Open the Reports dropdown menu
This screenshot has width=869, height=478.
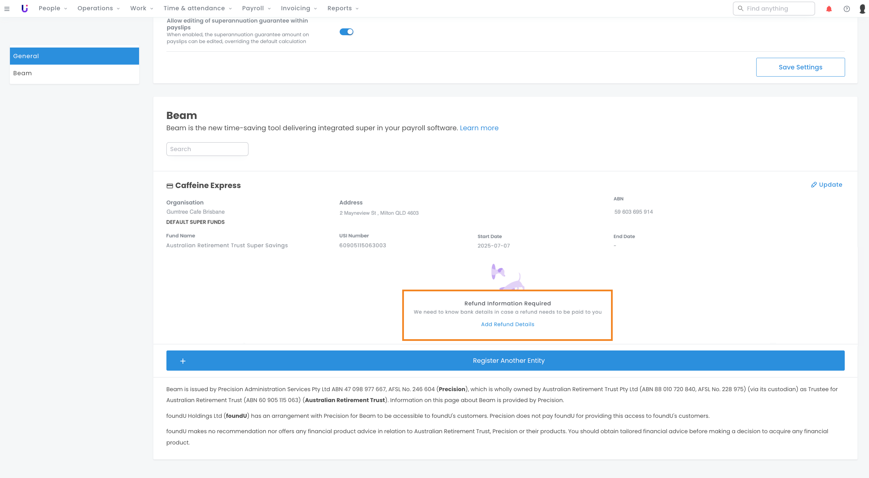(342, 8)
